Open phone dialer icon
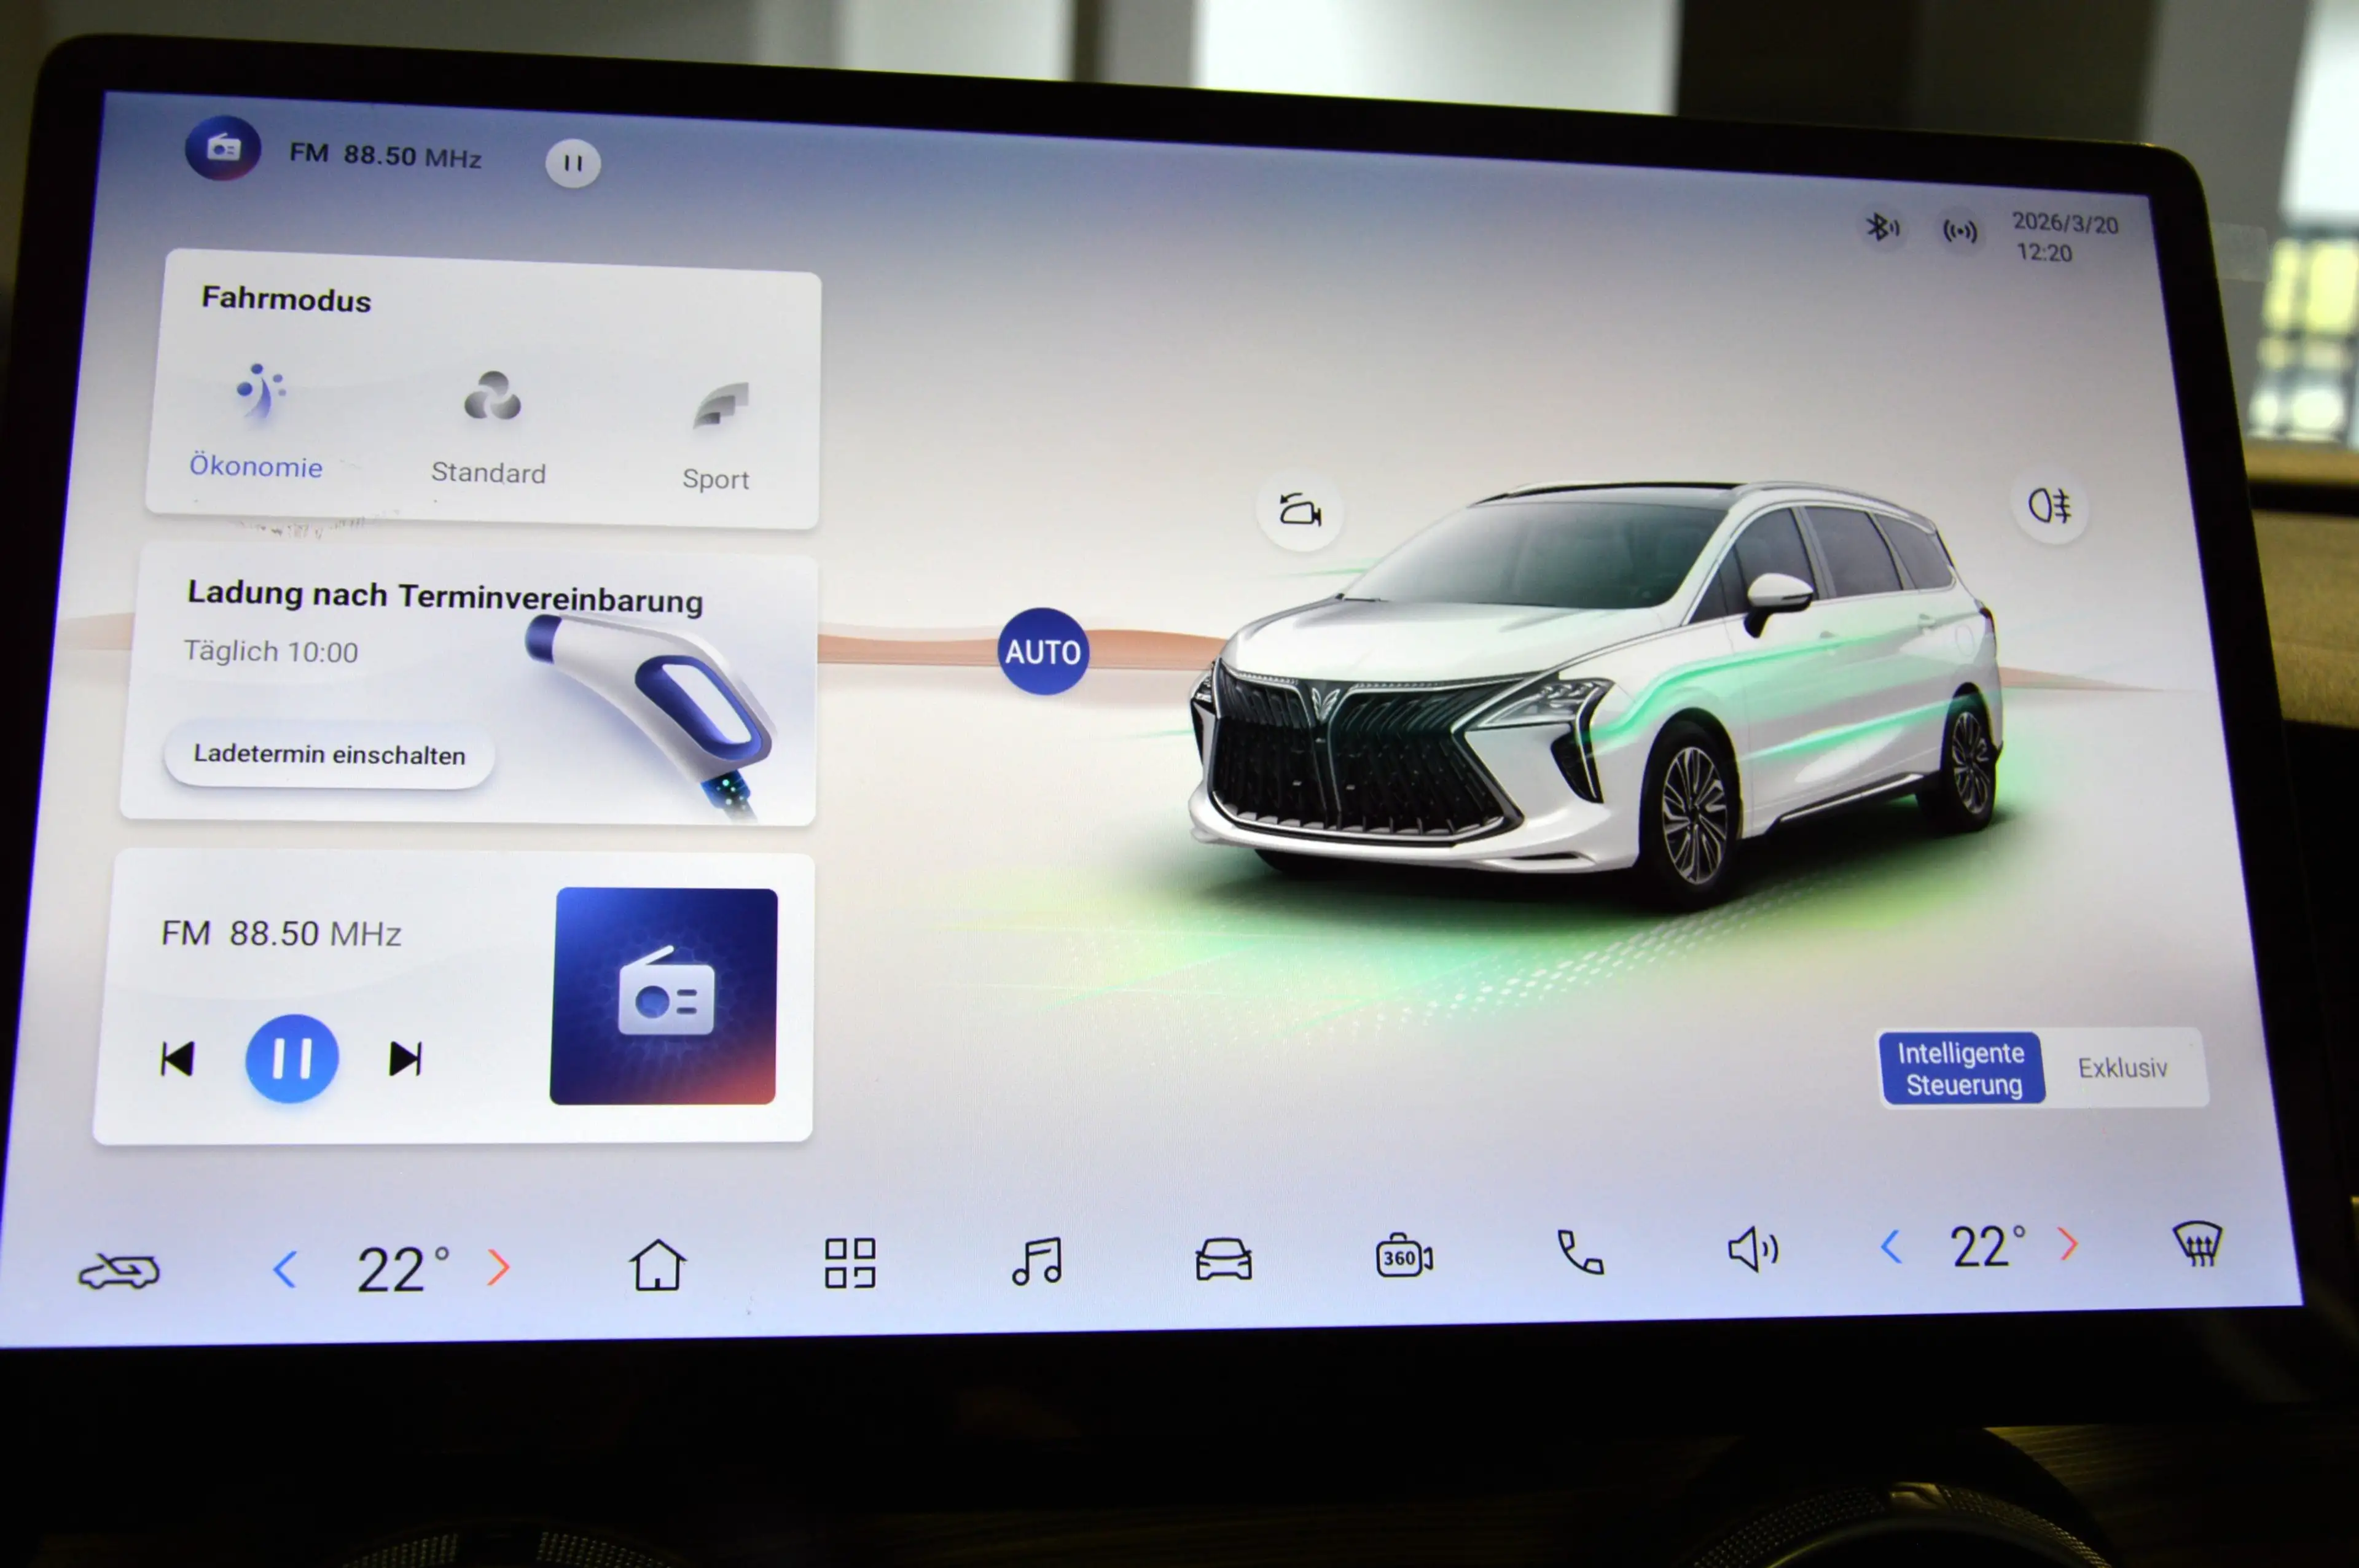Screen dimensions: 2359x1568 coord(1580,1252)
